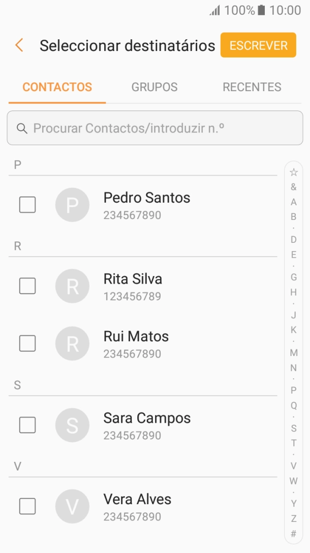The height and width of the screenshot is (553, 310).
Task: Open Vera Alves contact avatar
Action: [73, 506]
